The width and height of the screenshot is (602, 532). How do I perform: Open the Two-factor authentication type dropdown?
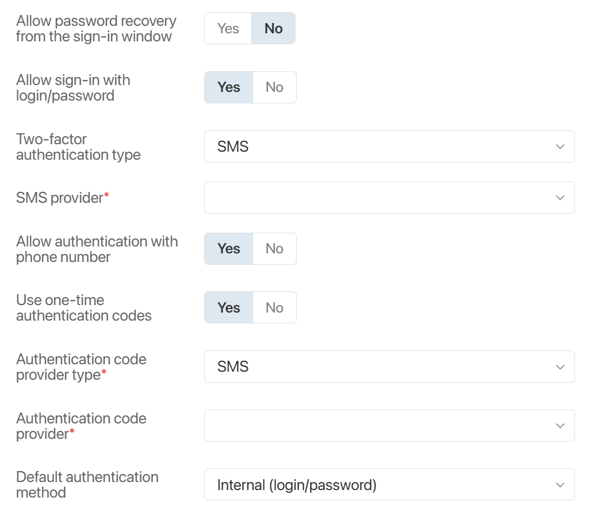[x=379, y=147]
